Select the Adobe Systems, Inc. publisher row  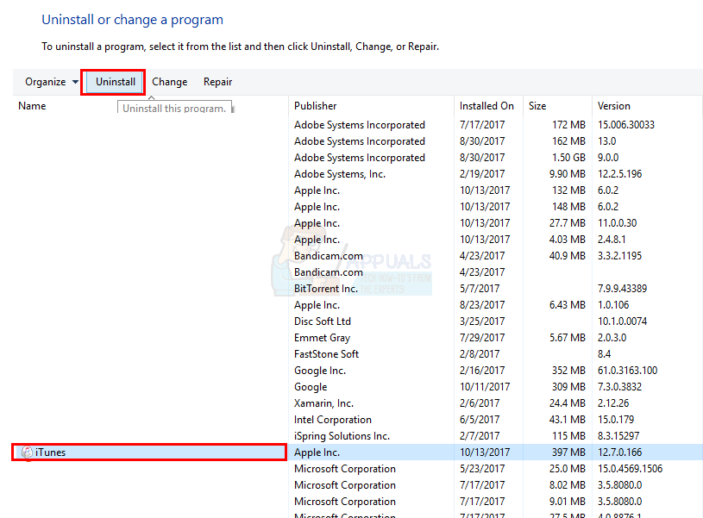339,174
